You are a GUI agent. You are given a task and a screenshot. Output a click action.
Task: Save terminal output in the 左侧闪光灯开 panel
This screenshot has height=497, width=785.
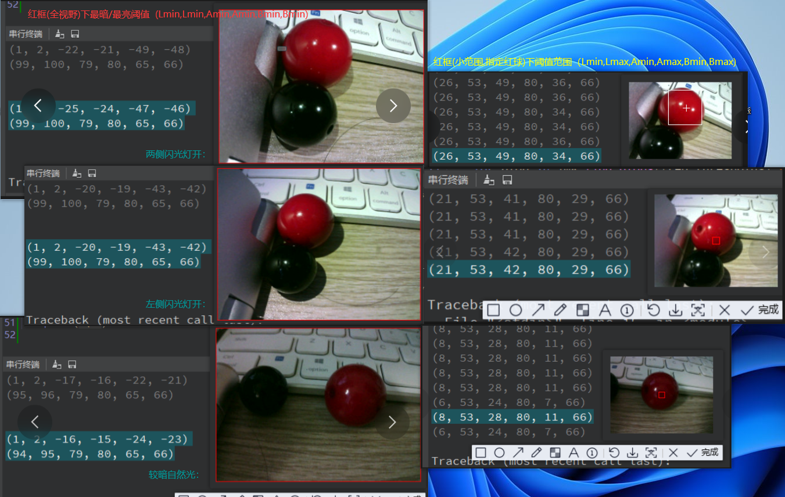click(92, 173)
